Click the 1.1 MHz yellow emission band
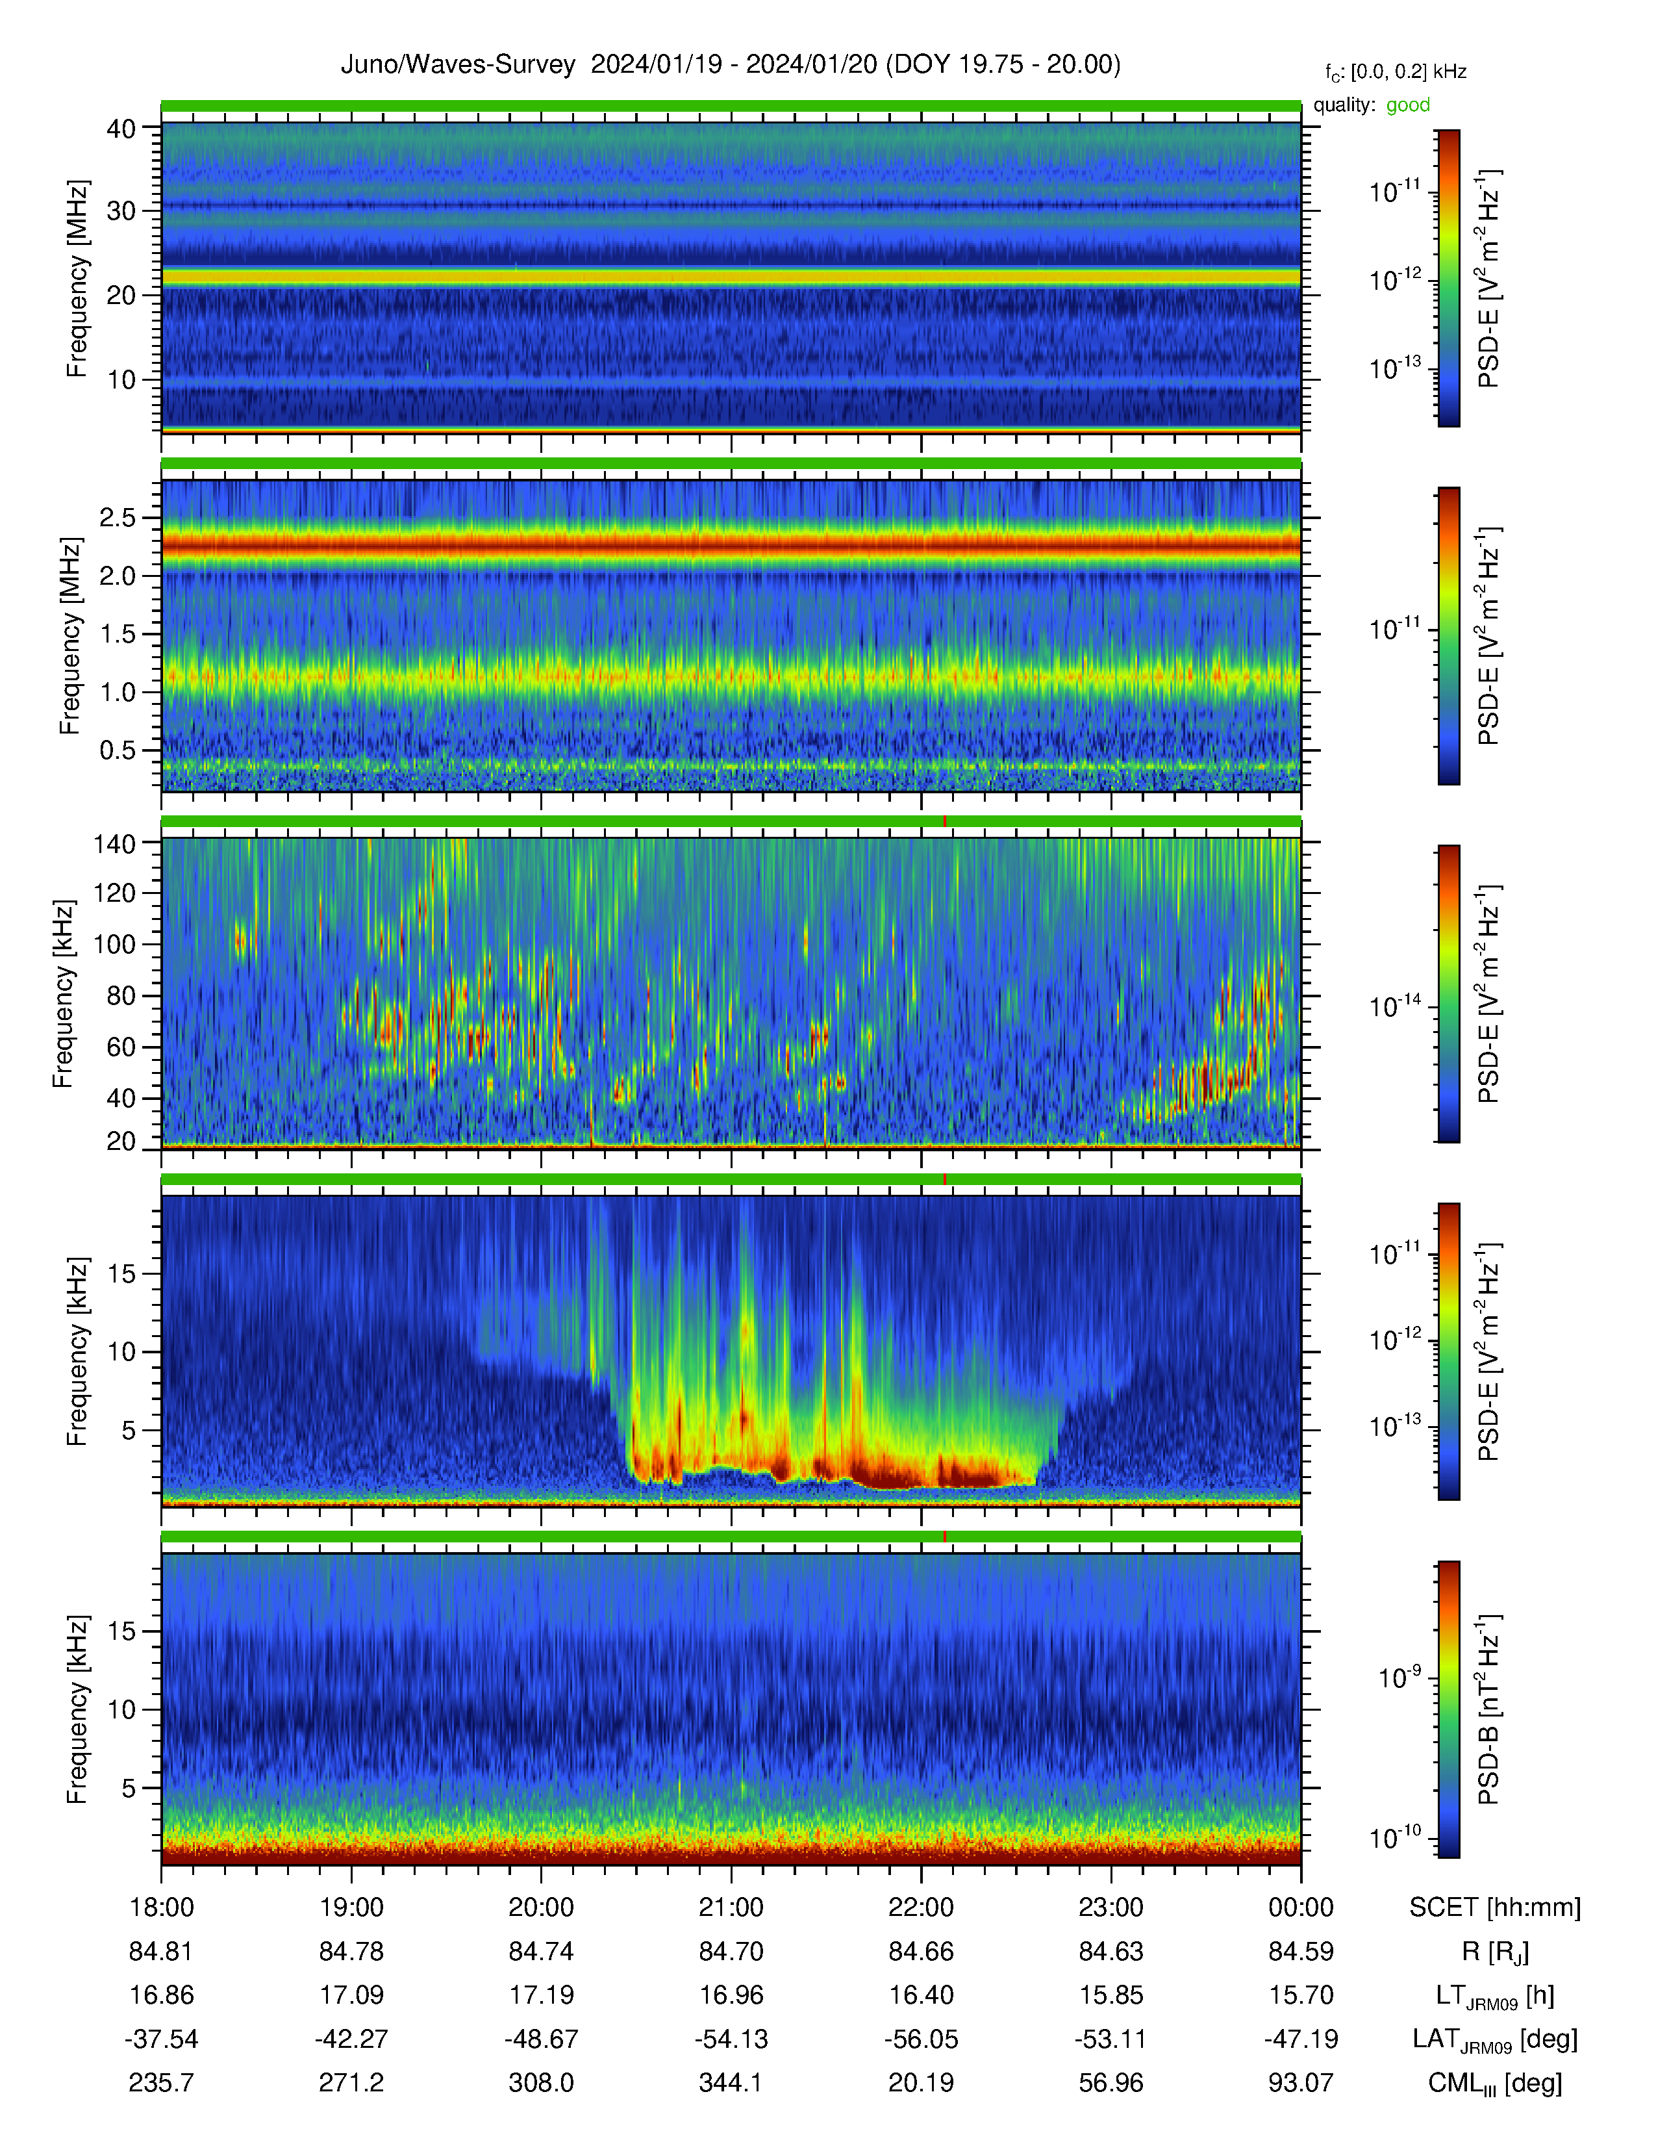Screen dimensions: 1656x2144 pyautogui.click(x=731, y=676)
